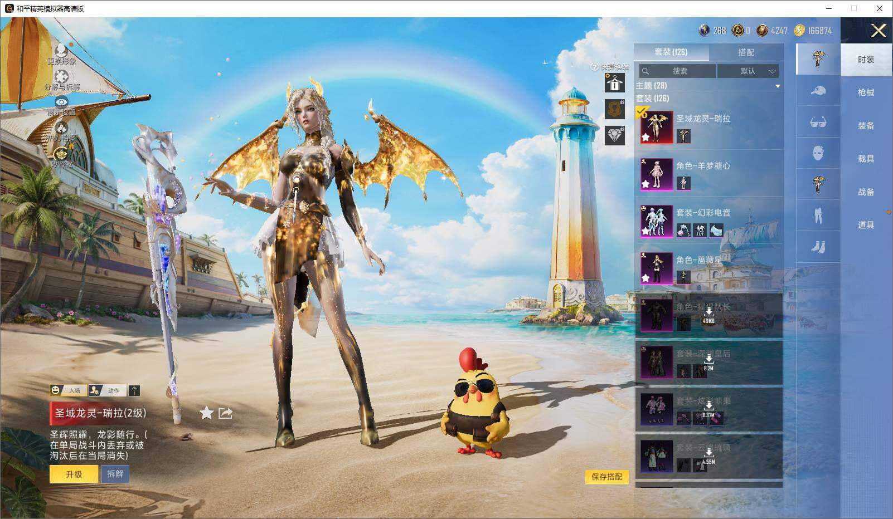Select the face mask category icon
Screen dimensions: 893x519
(x=818, y=153)
